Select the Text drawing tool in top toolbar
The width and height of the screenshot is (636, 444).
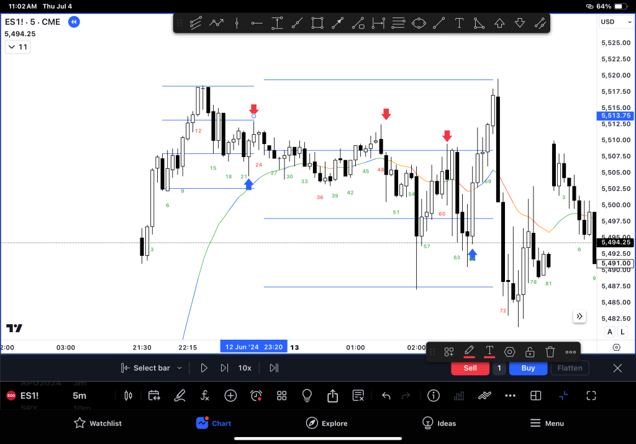[x=459, y=24]
